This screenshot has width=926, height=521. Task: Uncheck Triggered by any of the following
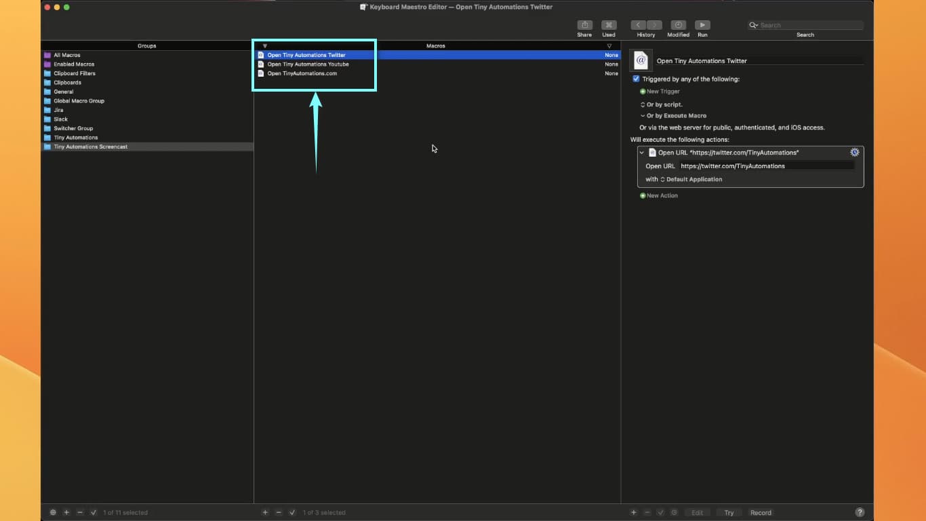click(x=636, y=79)
